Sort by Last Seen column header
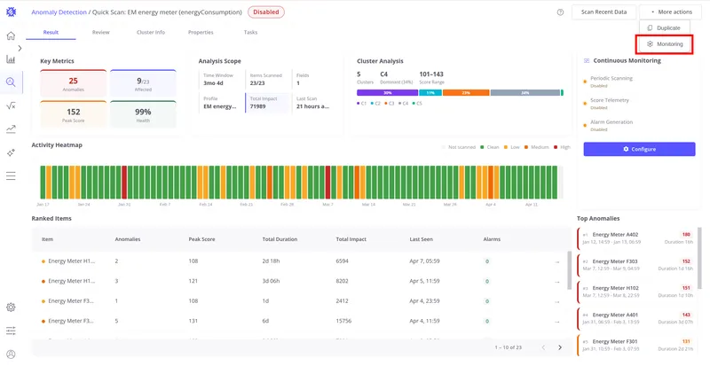 coord(421,239)
